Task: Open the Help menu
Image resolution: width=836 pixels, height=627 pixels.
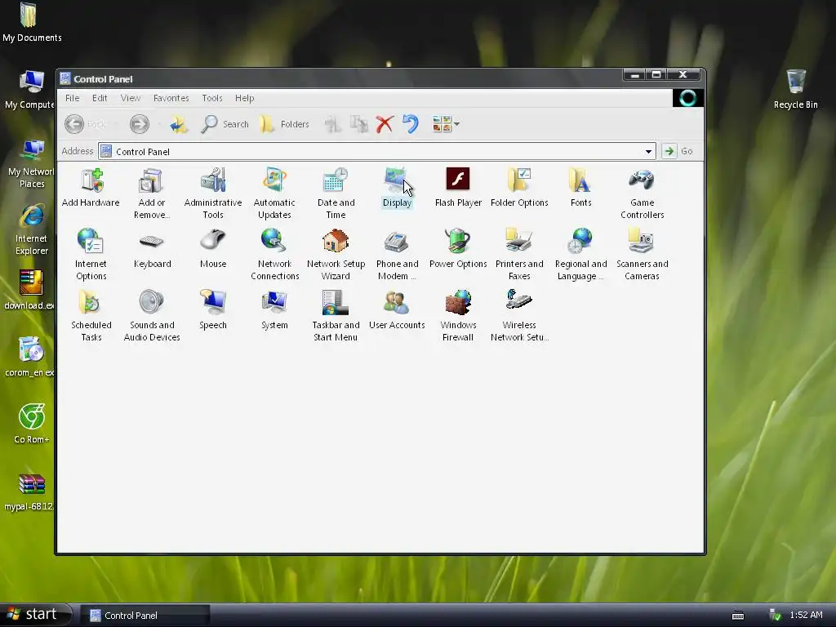Action: click(x=245, y=98)
